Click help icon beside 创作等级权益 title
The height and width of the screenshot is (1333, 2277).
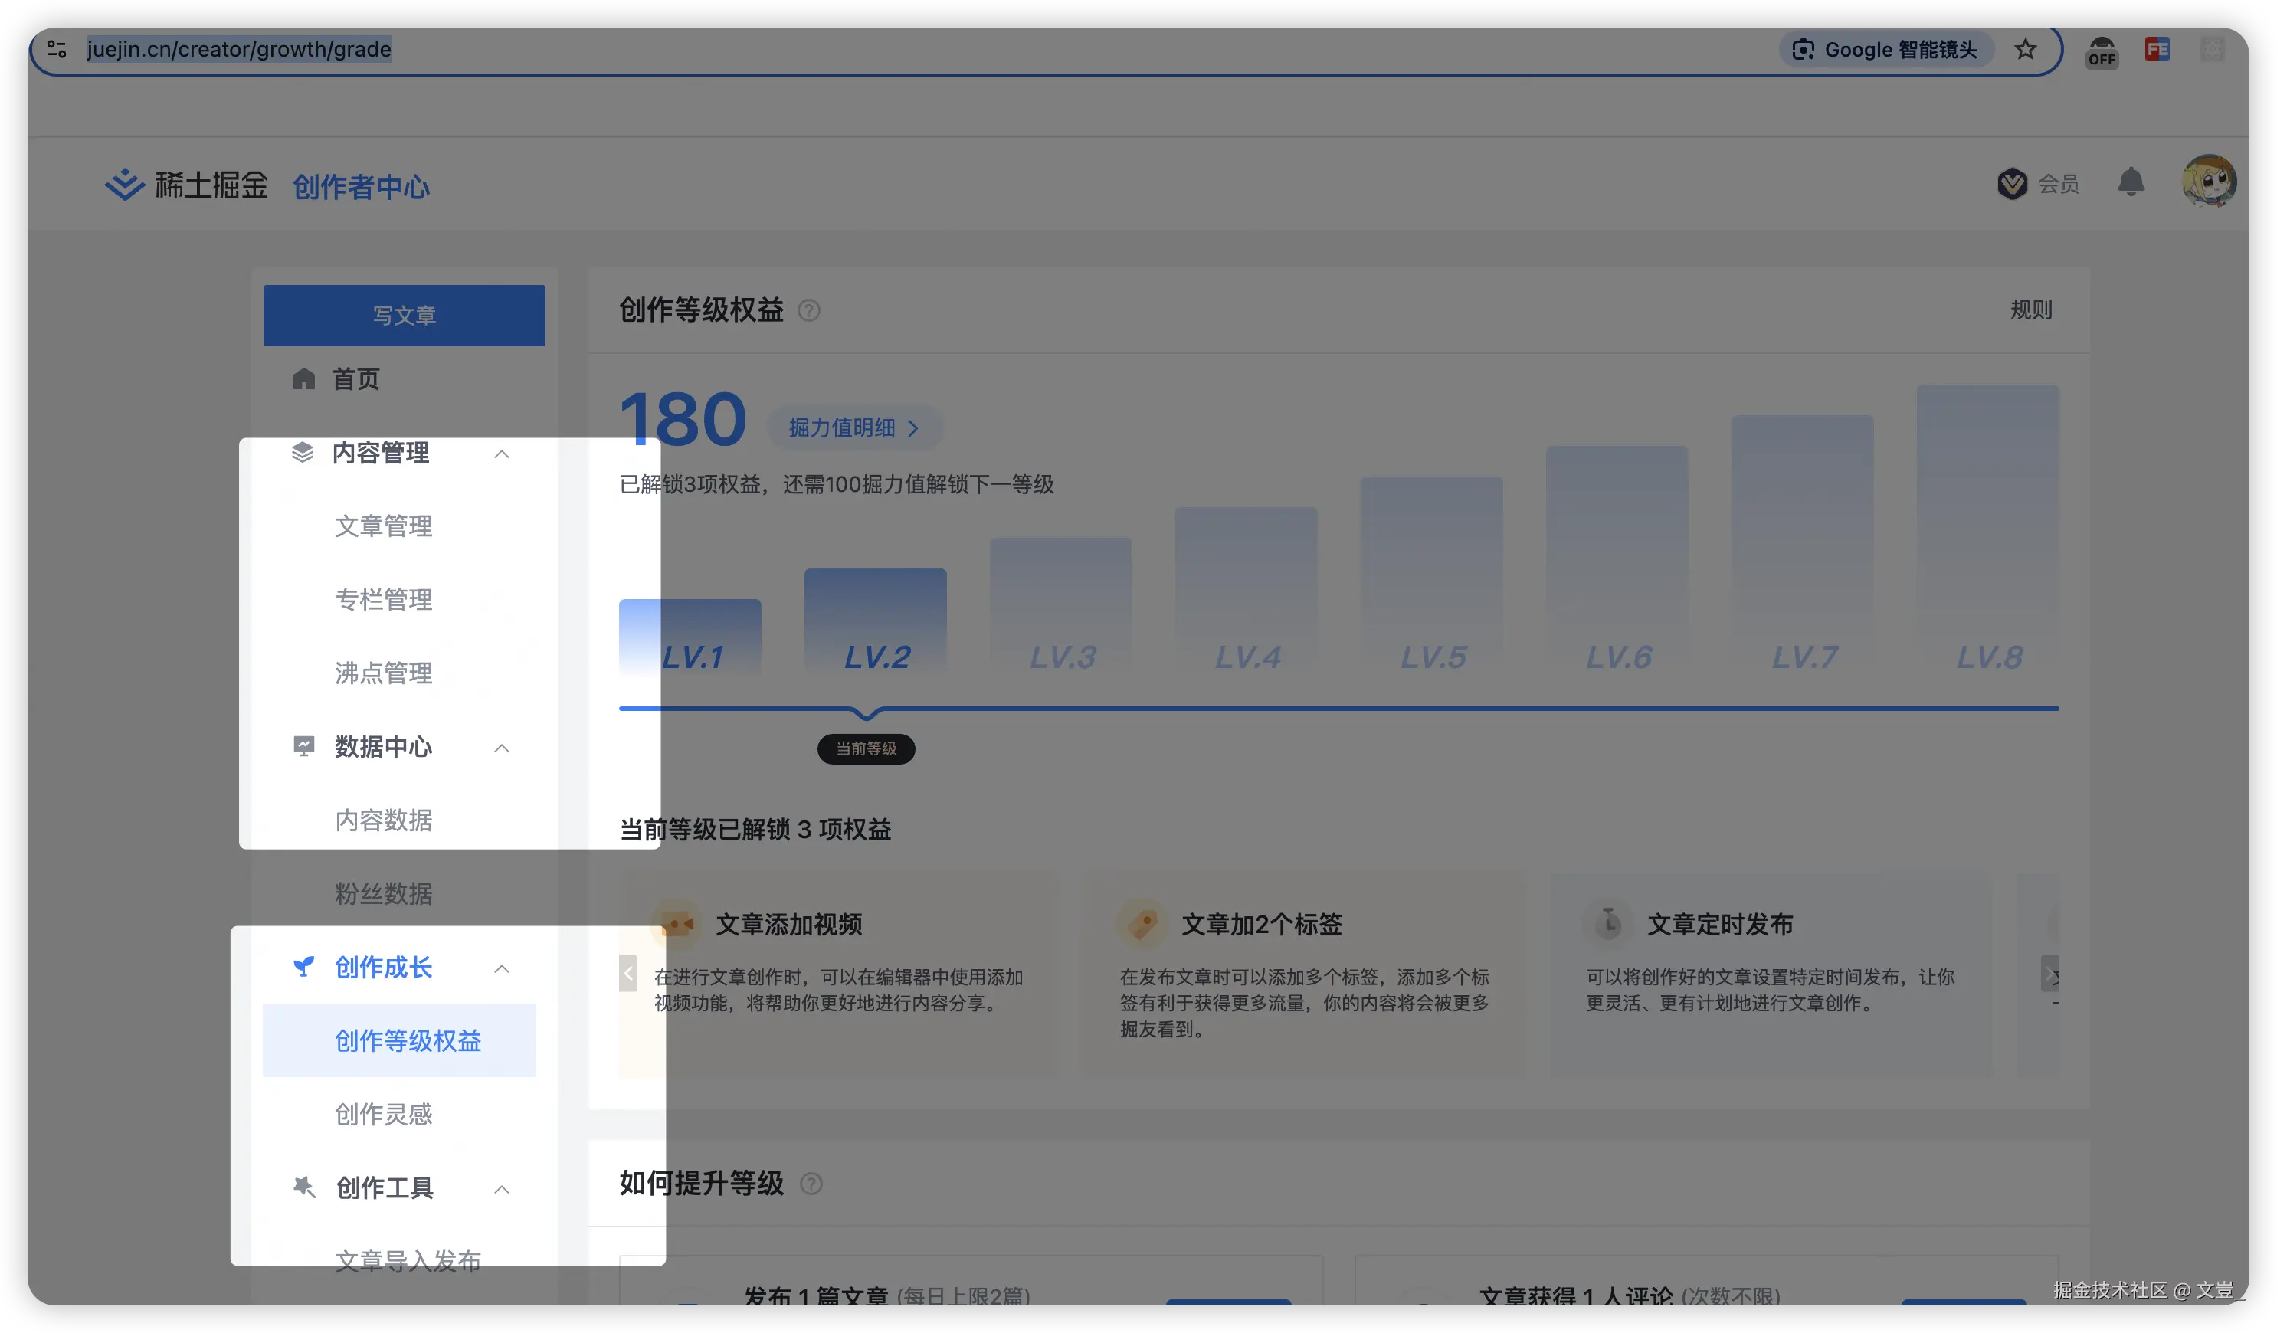[809, 311]
